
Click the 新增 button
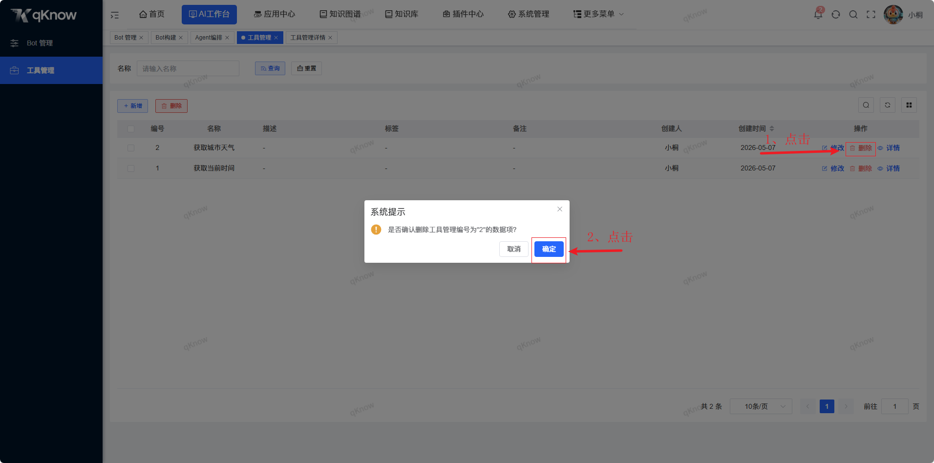pyautogui.click(x=132, y=106)
